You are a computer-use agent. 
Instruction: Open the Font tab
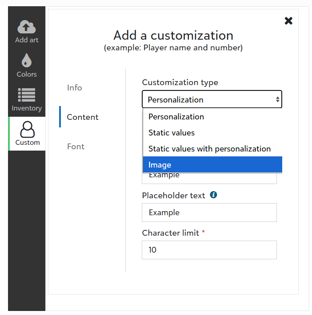76,147
